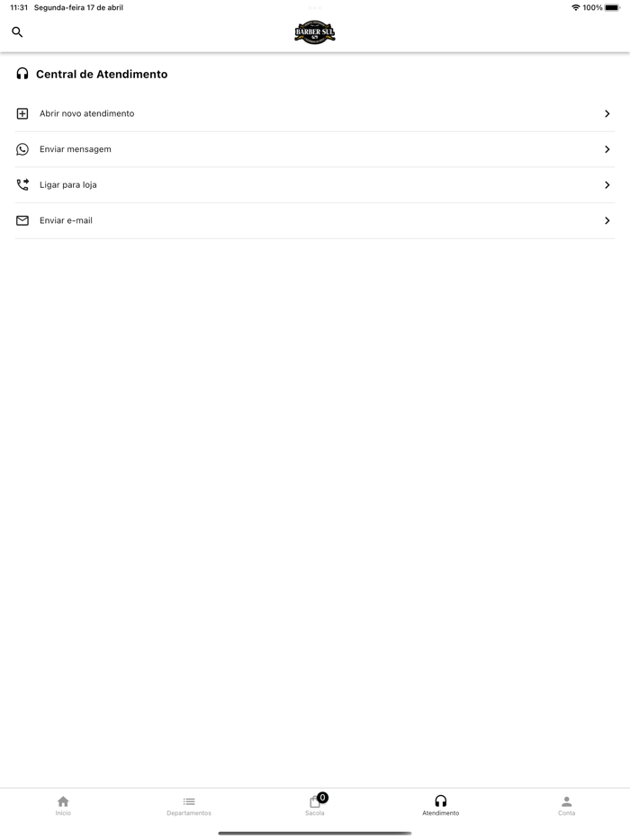Tap the plus icon for new atendimento
This screenshot has height=840, width=630.
click(22, 113)
